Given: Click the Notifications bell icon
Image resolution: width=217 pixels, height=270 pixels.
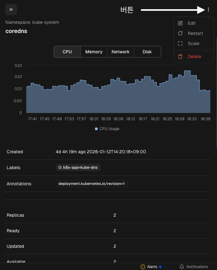Looking at the screenshot, I should [x=182, y=267].
